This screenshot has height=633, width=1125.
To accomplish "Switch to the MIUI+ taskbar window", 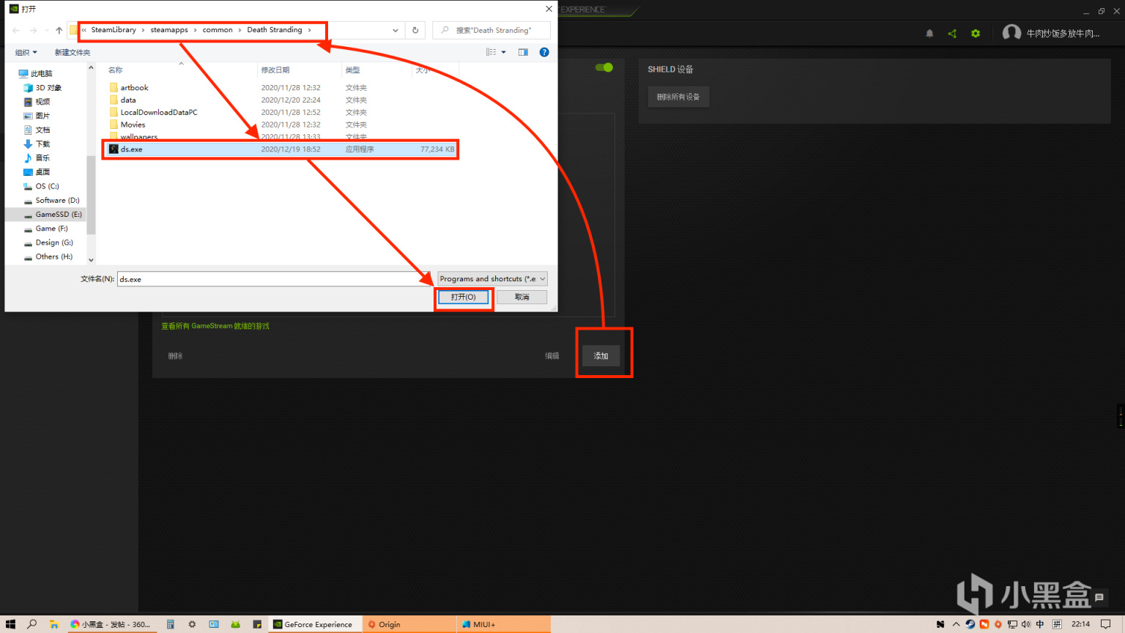I will point(502,624).
